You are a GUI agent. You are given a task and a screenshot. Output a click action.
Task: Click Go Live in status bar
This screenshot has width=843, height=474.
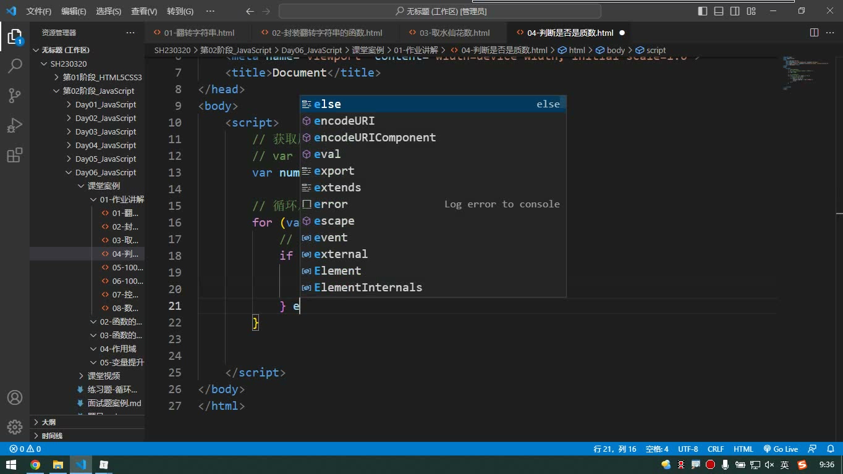pyautogui.click(x=781, y=449)
